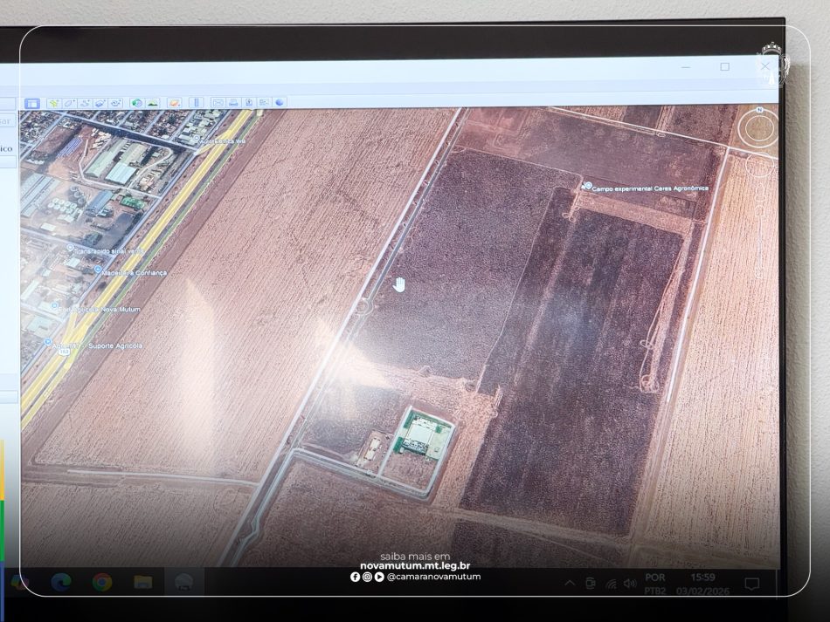The width and height of the screenshot is (830, 622).
Task: Click the N on the navigation compass
Action: point(759,111)
